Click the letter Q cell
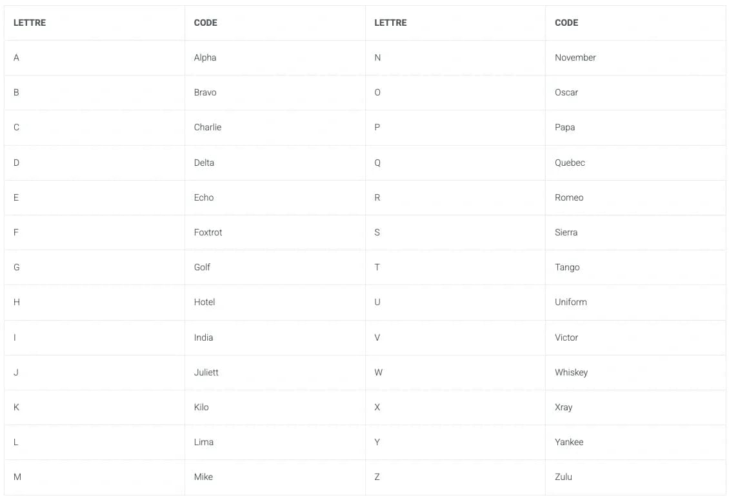Screen dimensions: 729x500 pos(377,163)
